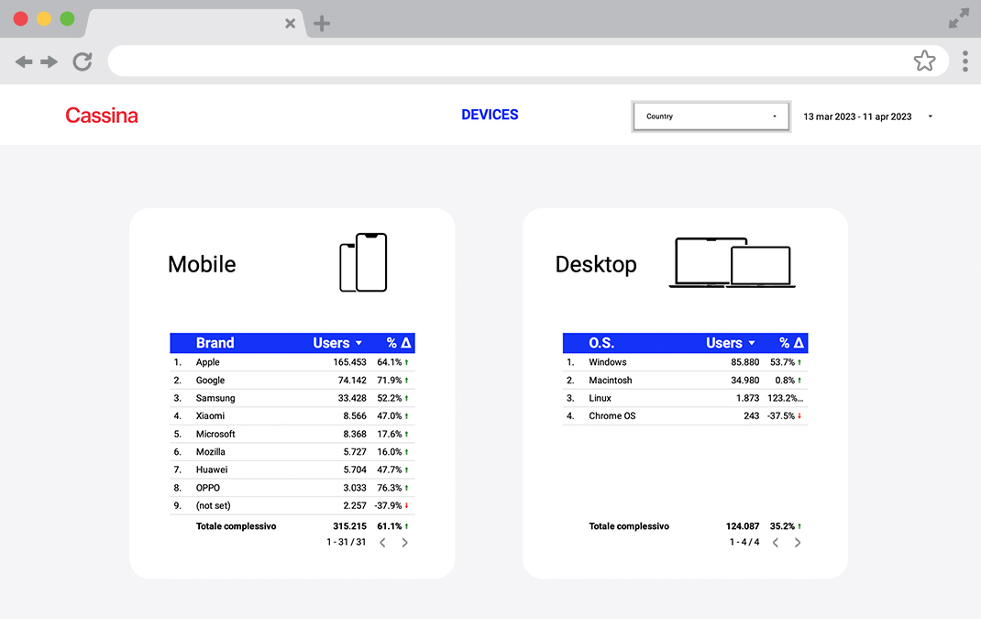
Task: Select the Chrome OS row
Action: point(685,416)
